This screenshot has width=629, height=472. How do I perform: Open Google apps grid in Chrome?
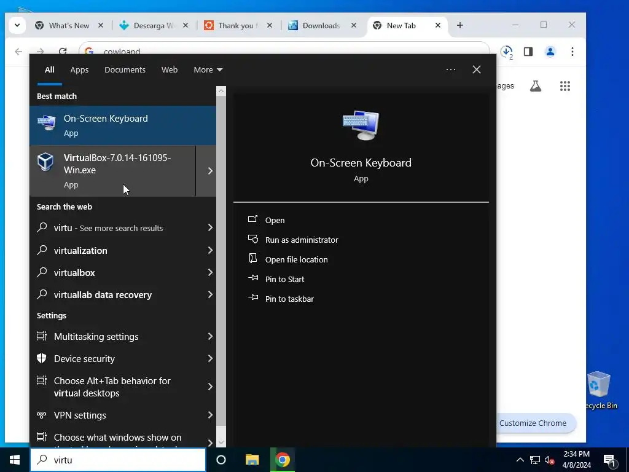tap(565, 86)
